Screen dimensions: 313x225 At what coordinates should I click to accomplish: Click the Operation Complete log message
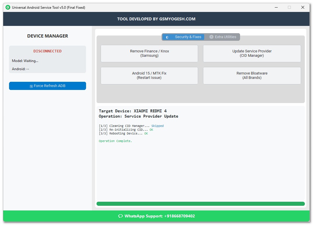(x=115, y=141)
